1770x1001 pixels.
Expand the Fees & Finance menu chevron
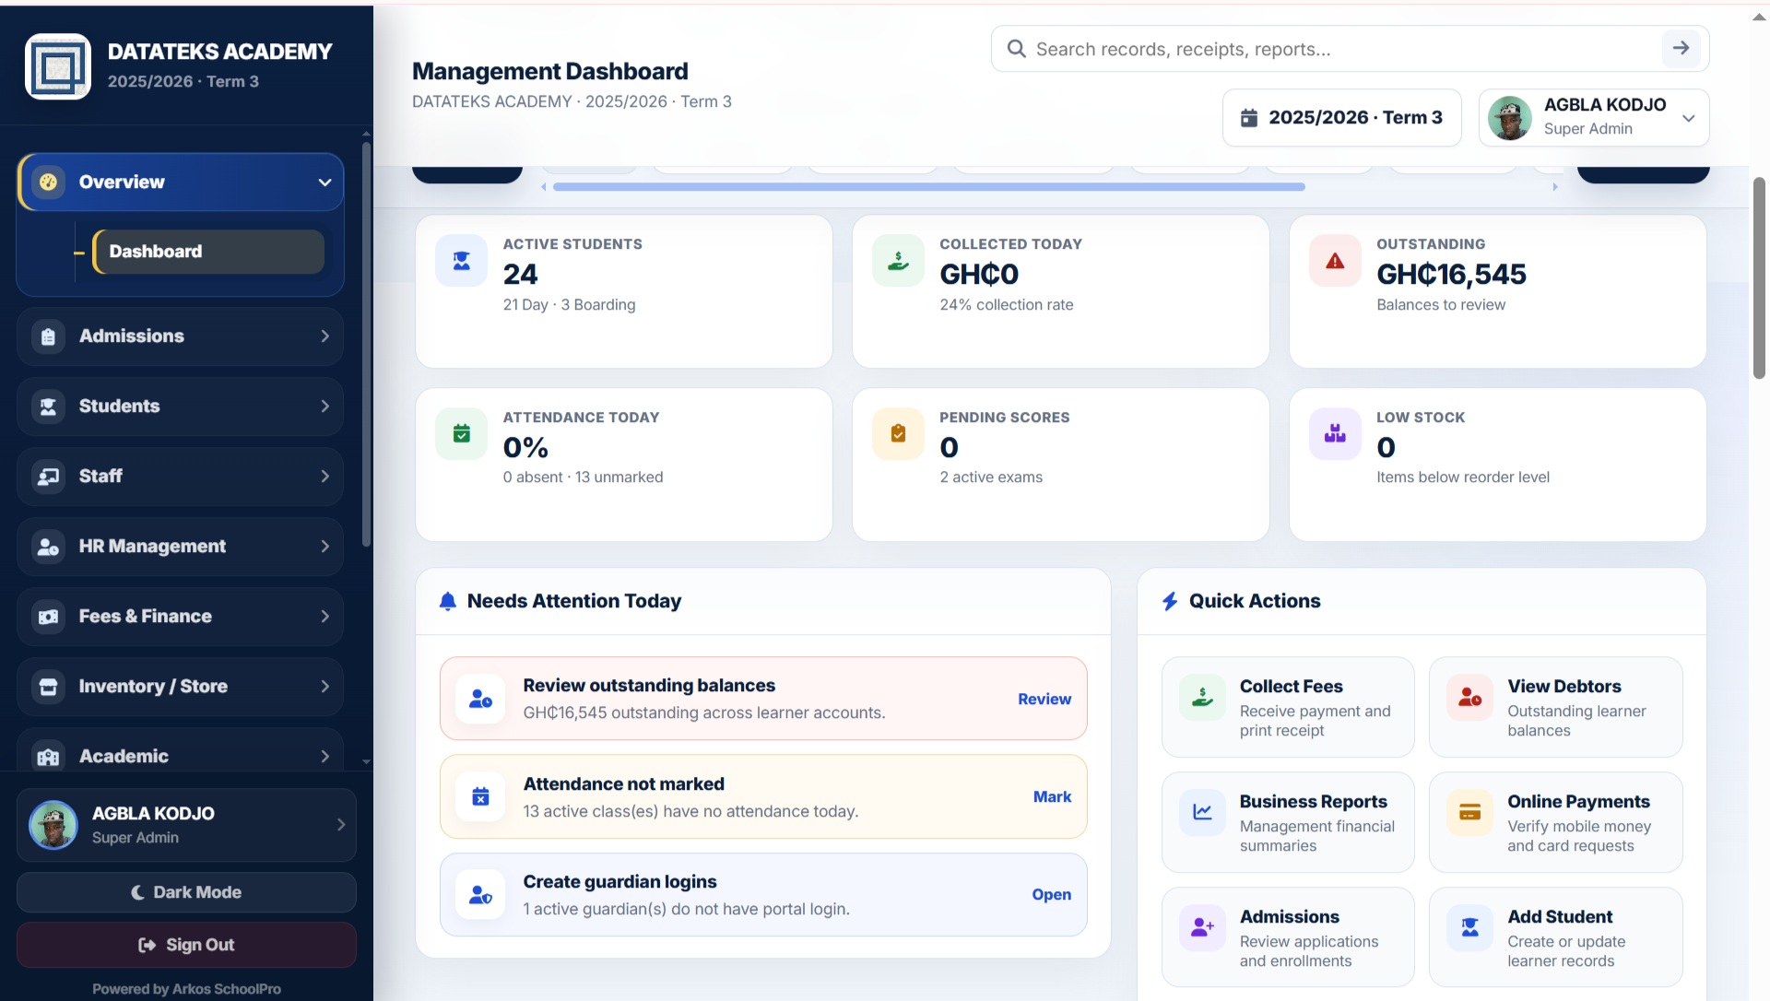(x=324, y=617)
